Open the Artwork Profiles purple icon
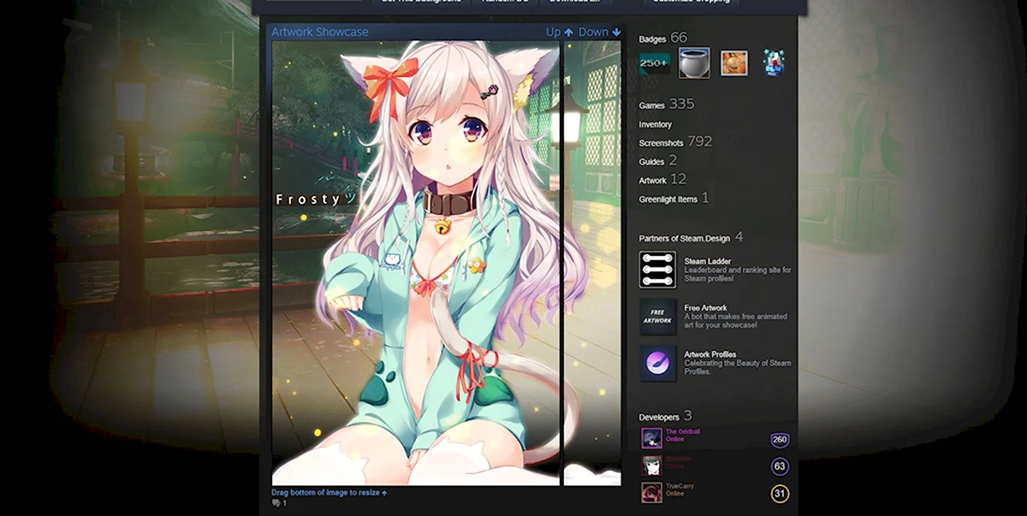 tap(657, 364)
